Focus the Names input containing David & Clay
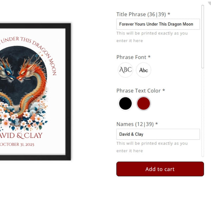 click(x=158, y=134)
